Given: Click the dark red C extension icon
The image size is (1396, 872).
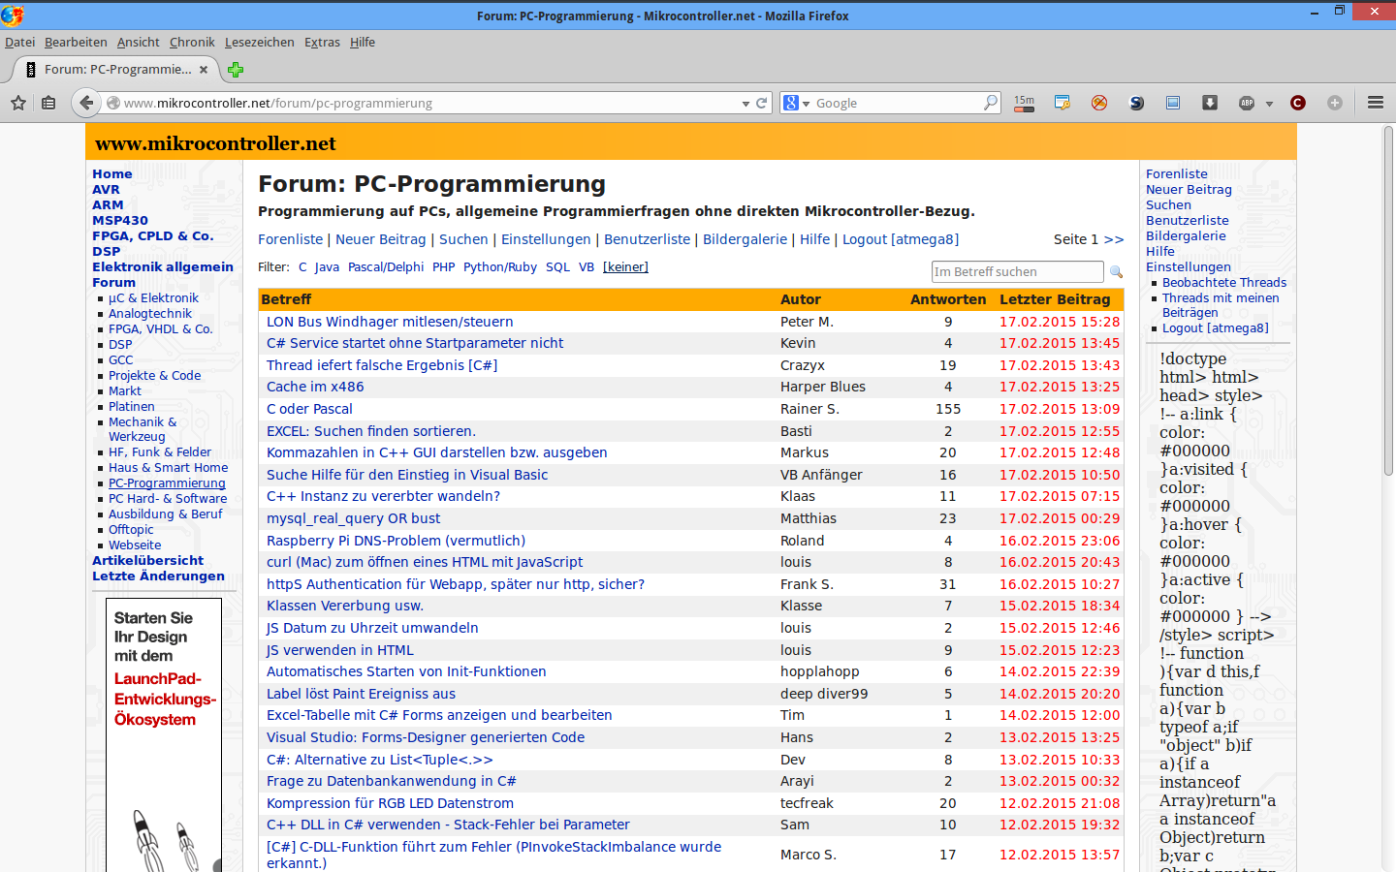Looking at the screenshot, I should 1298,103.
